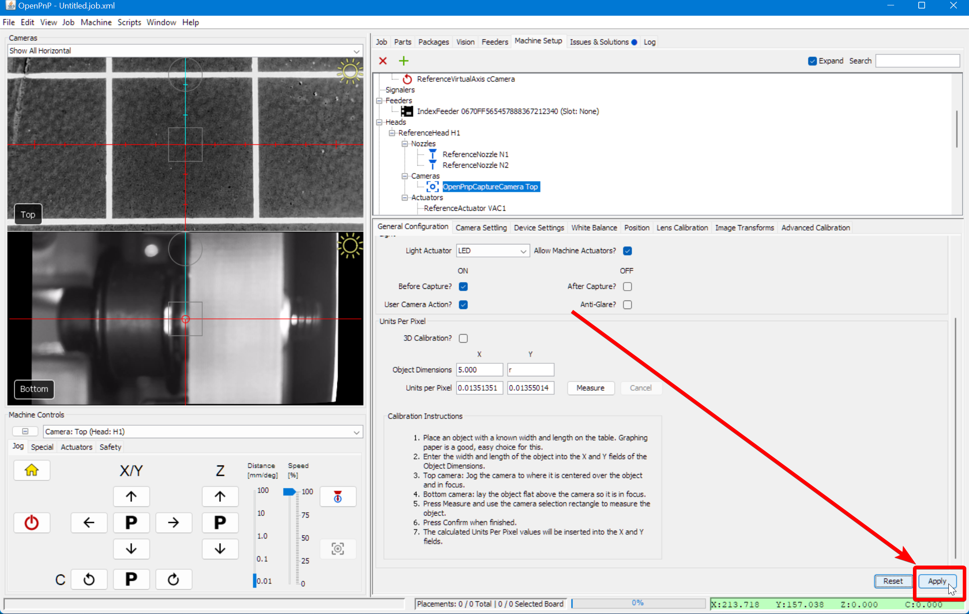Click the yellow Home machine icon

pyautogui.click(x=31, y=470)
